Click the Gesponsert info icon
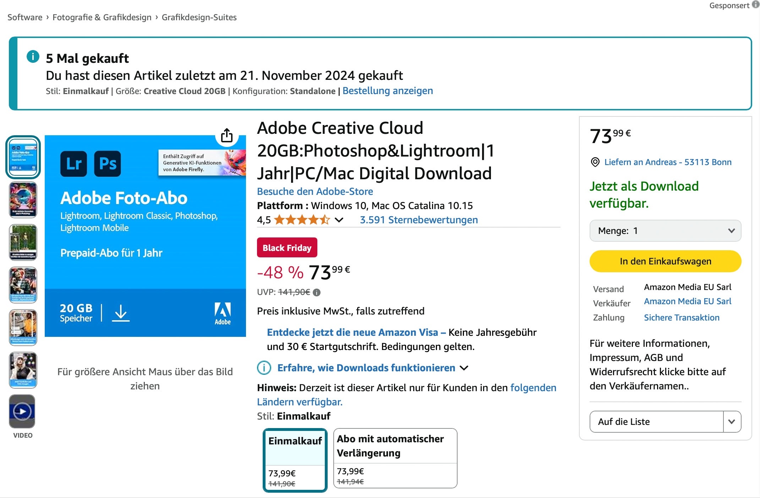The image size is (760, 498). 756,5
